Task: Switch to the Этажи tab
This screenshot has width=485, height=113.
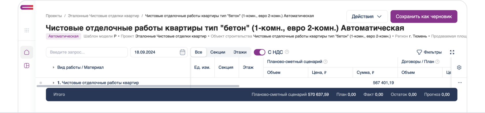Action: [240, 52]
